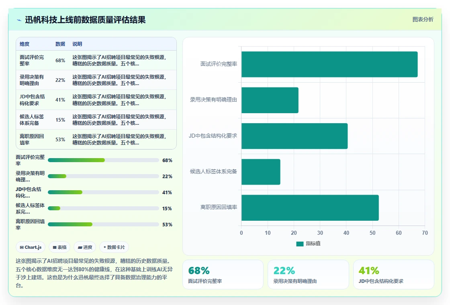
Task: Click the JD中包含结构化要求 chart bar
Action: click(x=295, y=136)
